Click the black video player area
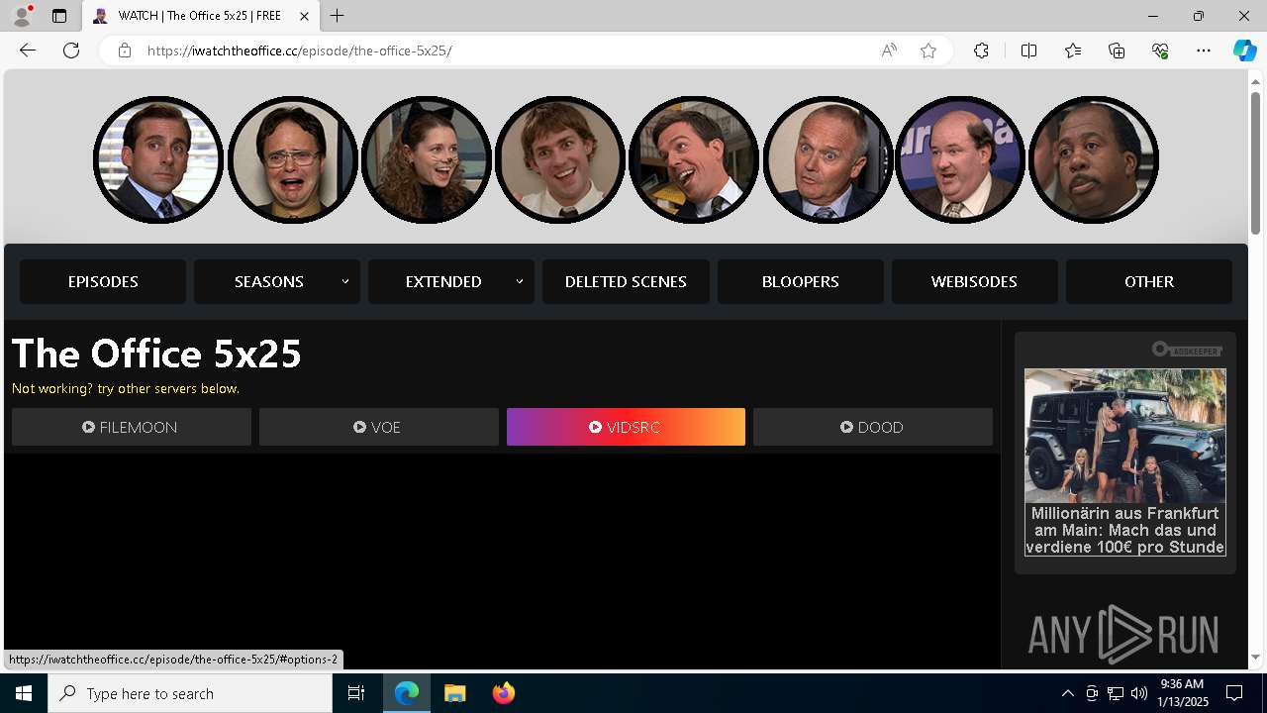Image resolution: width=1267 pixels, height=713 pixels. [x=502, y=560]
